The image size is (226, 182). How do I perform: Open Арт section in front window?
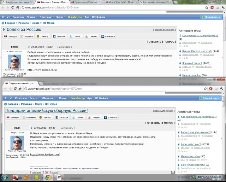pyautogui.click(x=89, y=98)
